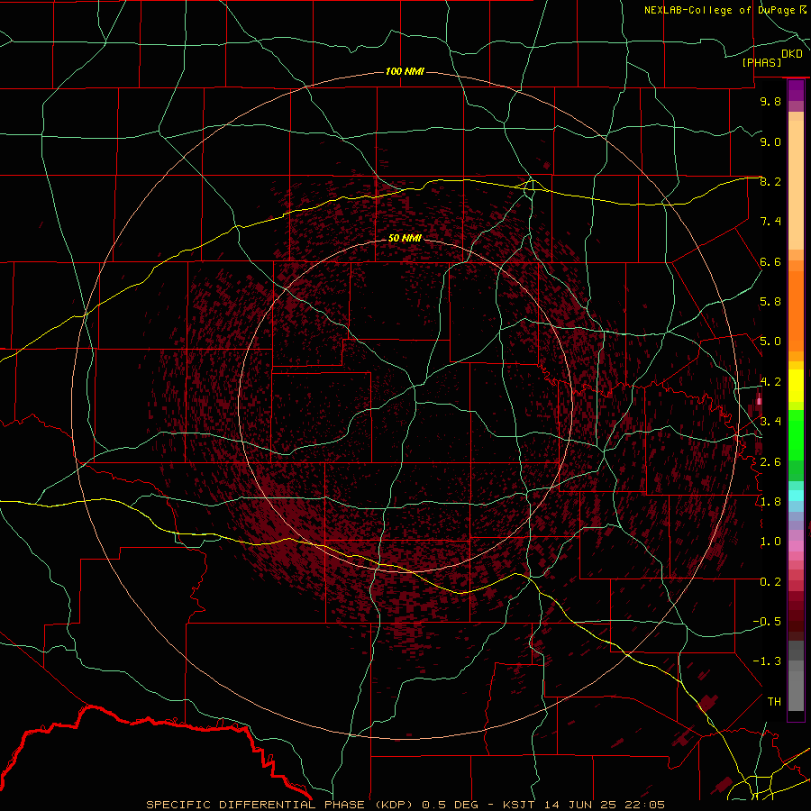Click the -0.5 scale value

(767, 622)
